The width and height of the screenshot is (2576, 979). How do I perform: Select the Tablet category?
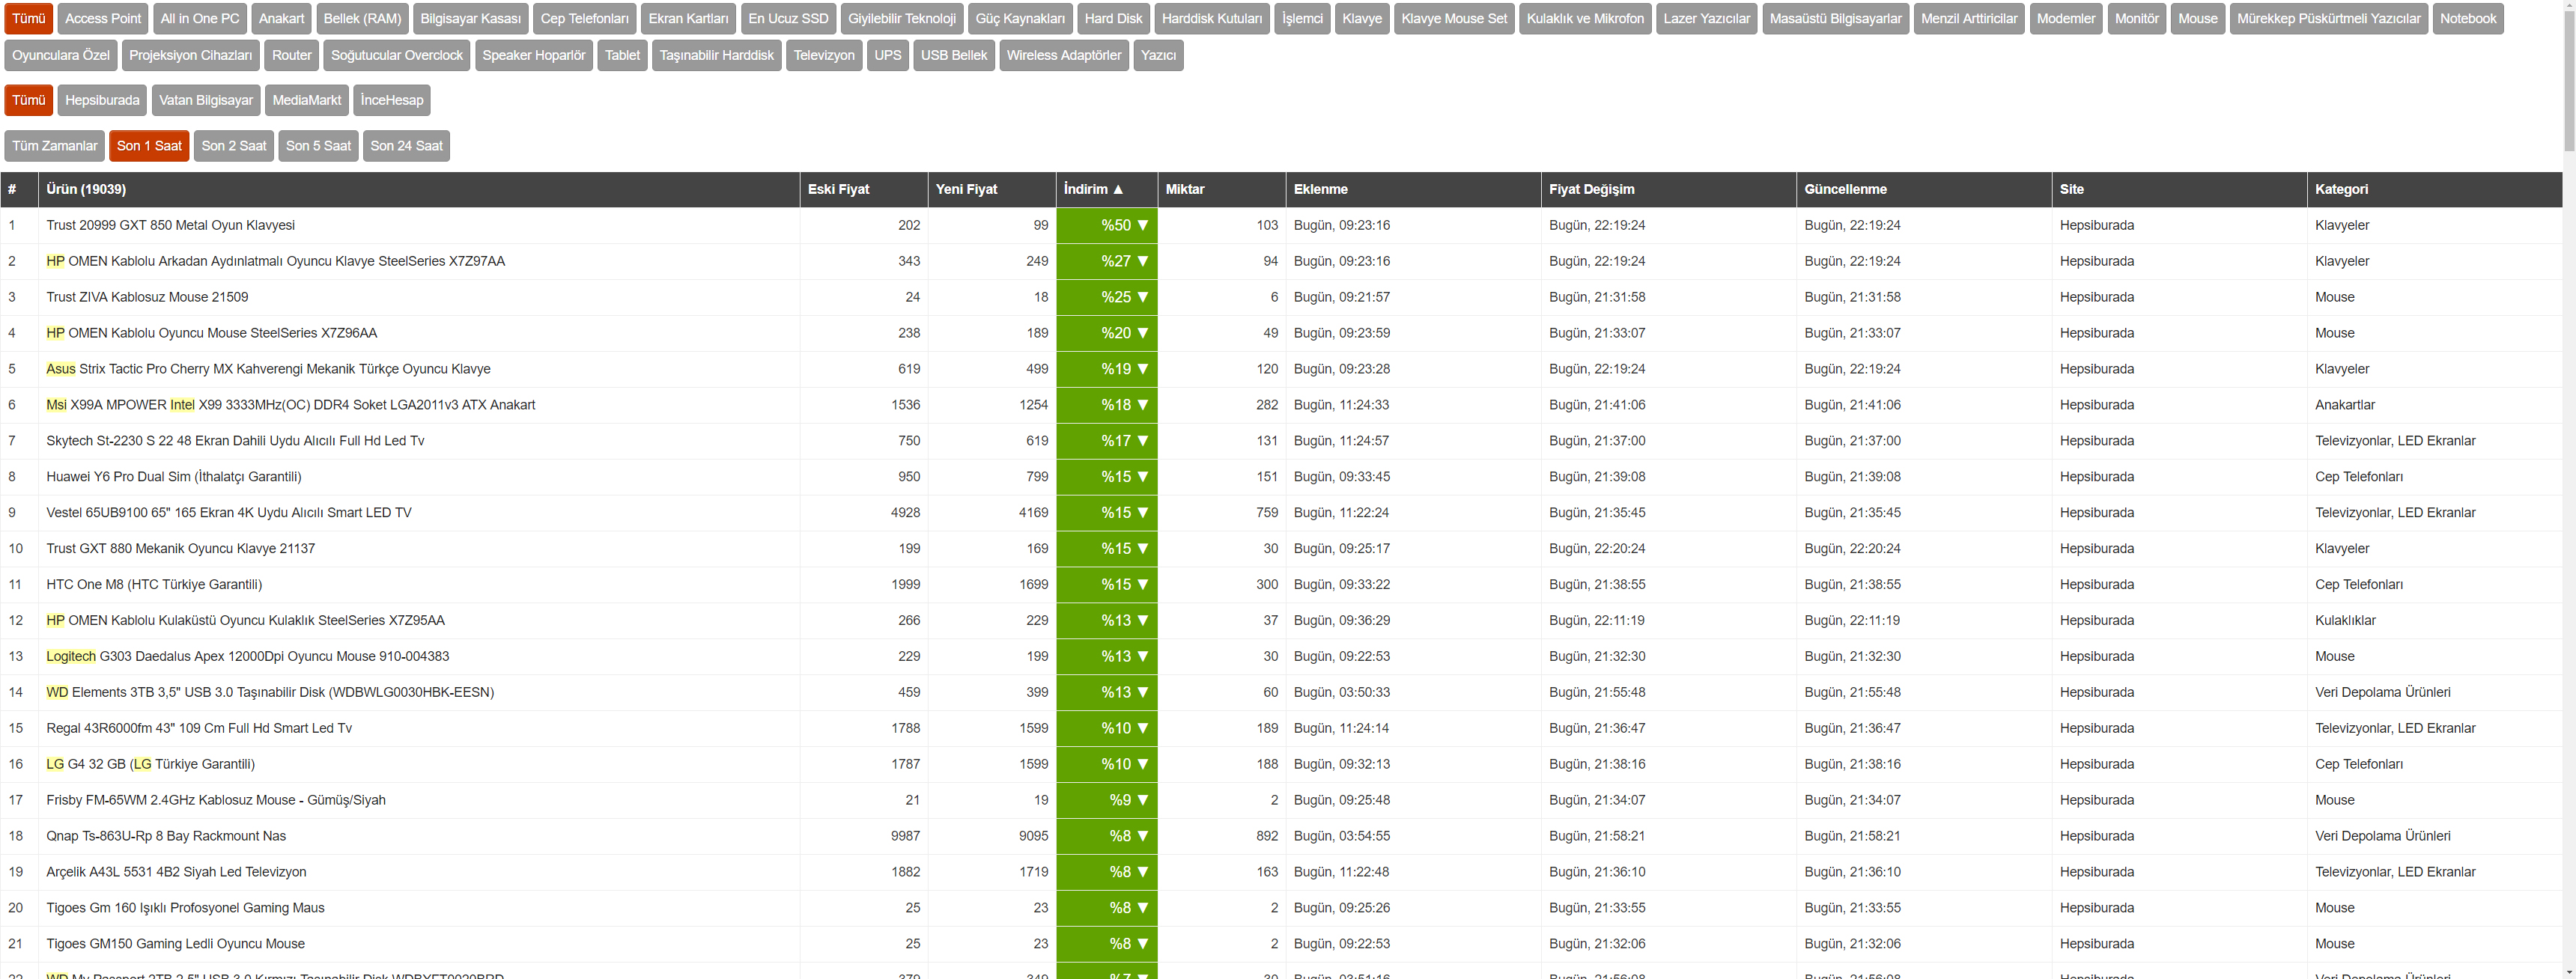point(622,55)
